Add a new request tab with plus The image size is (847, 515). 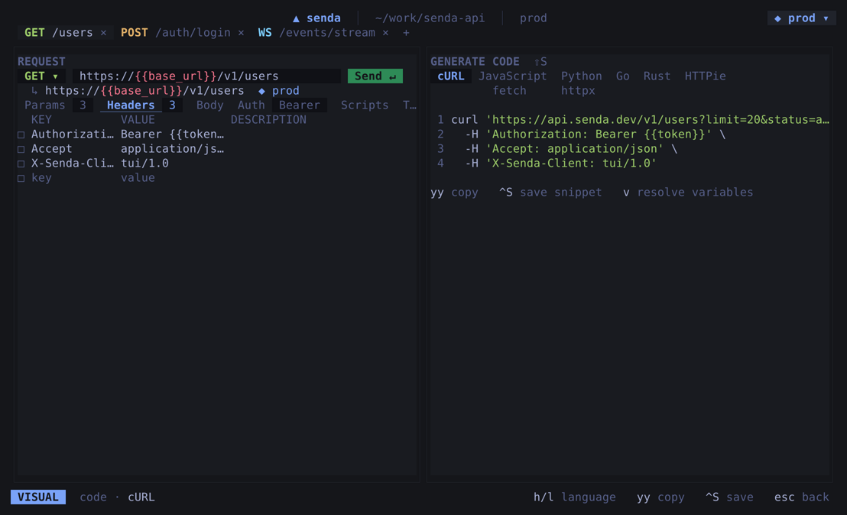(x=406, y=33)
